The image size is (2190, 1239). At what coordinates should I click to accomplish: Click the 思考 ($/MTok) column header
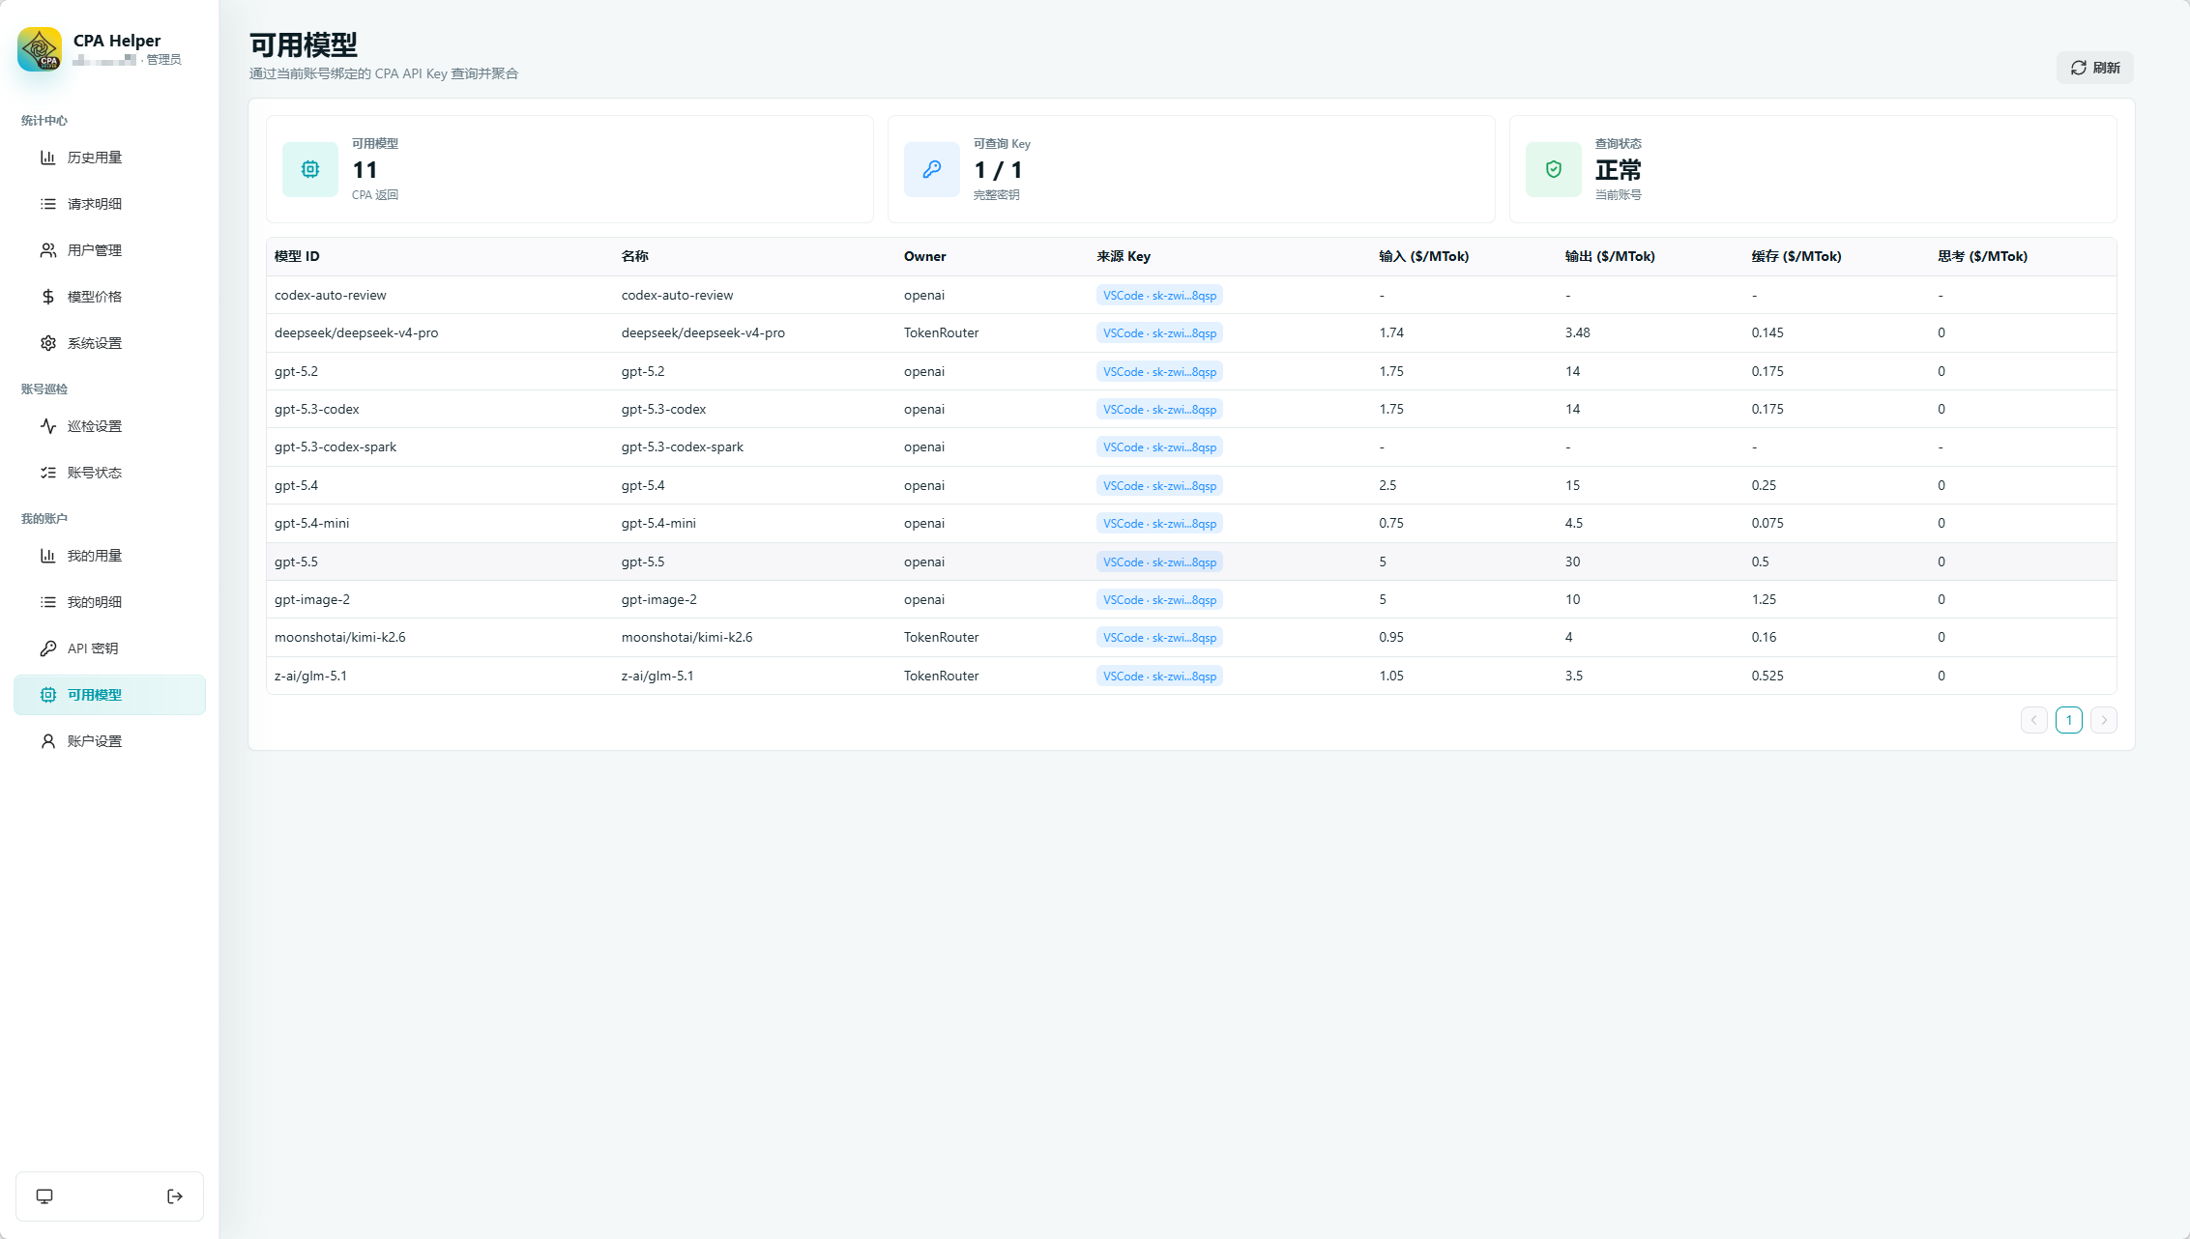point(1982,256)
